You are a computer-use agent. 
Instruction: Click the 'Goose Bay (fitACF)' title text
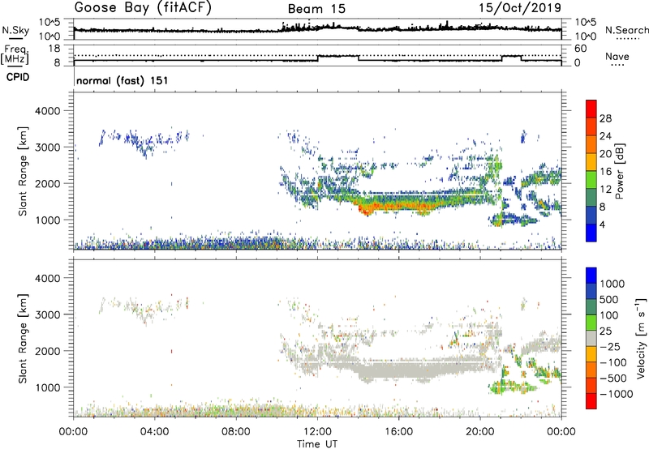point(143,8)
